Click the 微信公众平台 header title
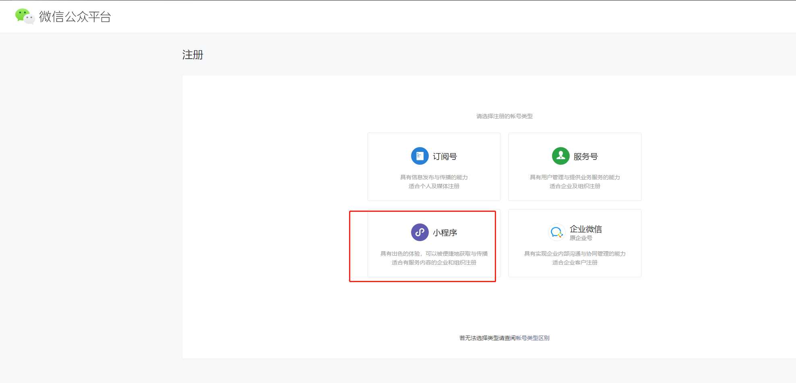The image size is (796, 383). [x=75, y=16]
